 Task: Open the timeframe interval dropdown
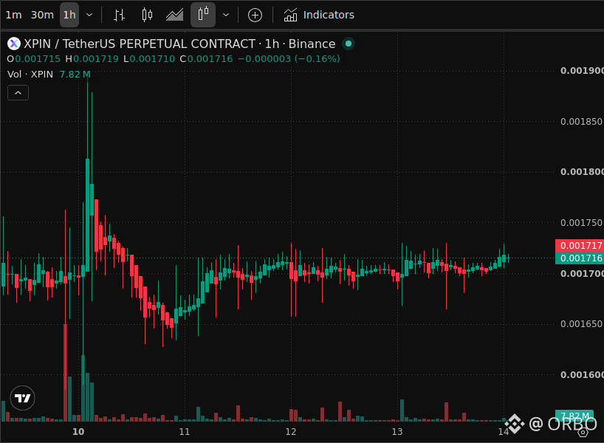click(x=89, y=15)
